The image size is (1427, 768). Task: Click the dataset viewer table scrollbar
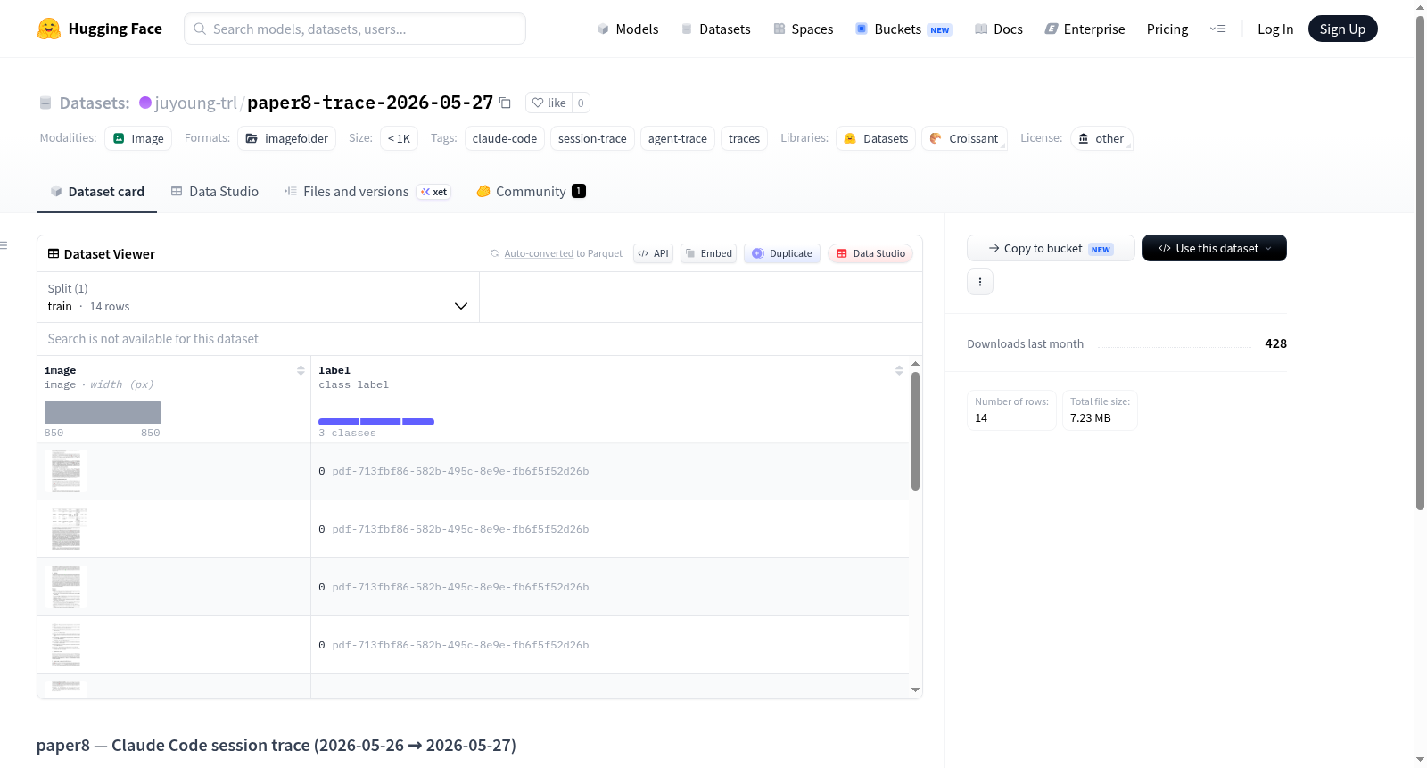coord(915,431)
